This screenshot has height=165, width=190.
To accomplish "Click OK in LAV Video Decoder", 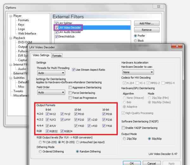I will [132, 163].
